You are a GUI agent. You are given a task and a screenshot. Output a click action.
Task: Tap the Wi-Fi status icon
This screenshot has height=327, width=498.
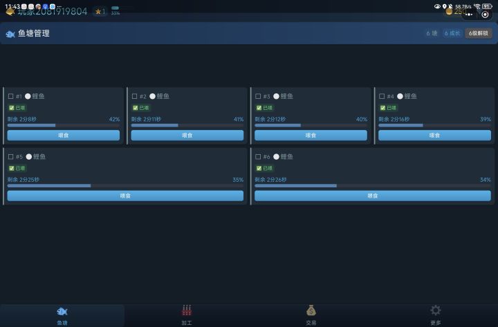click(x=477, y=6)
